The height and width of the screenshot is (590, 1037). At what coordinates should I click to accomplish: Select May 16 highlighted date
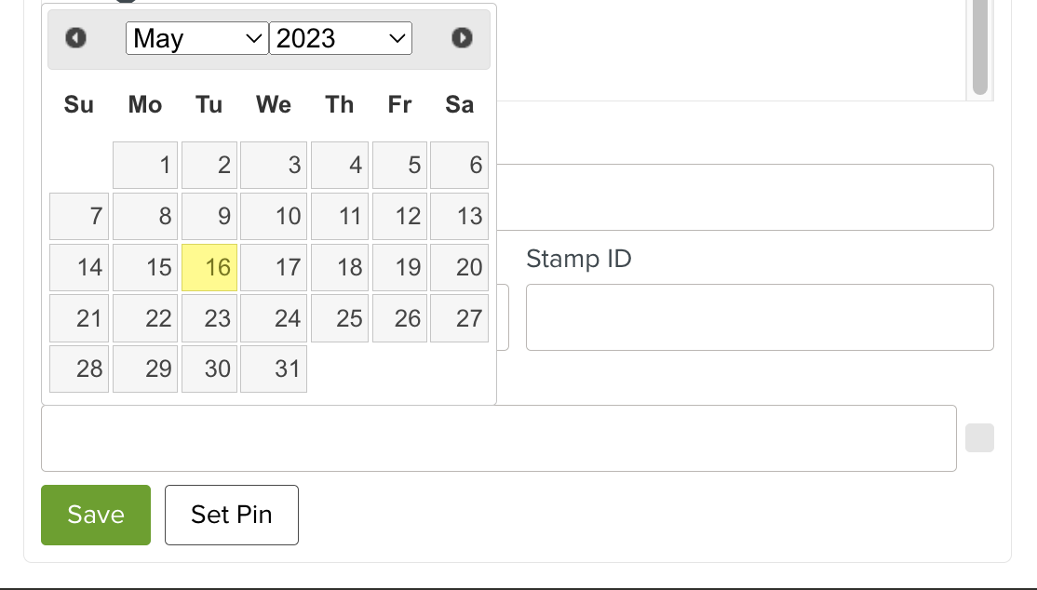210,268
